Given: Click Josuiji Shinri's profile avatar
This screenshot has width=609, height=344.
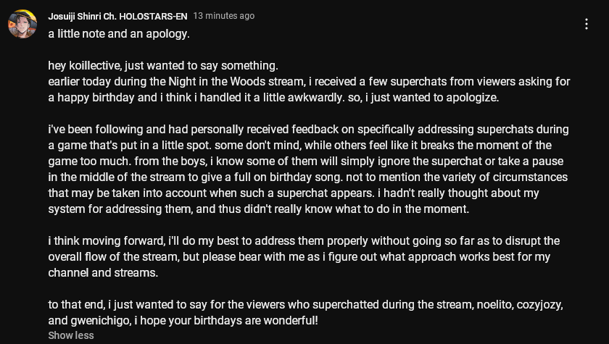Looking at the screenshot, I should pos(22,24).
